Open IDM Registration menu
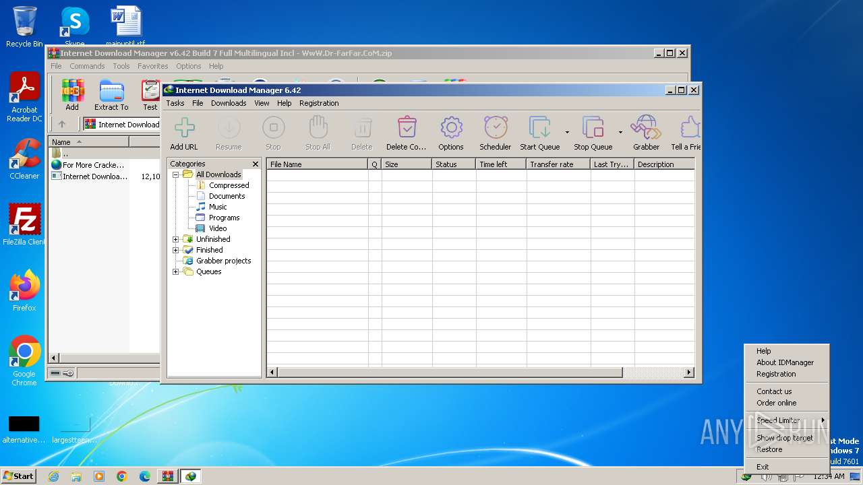The width and height of the screenshot is (863, 485). [x=319, y=103]
